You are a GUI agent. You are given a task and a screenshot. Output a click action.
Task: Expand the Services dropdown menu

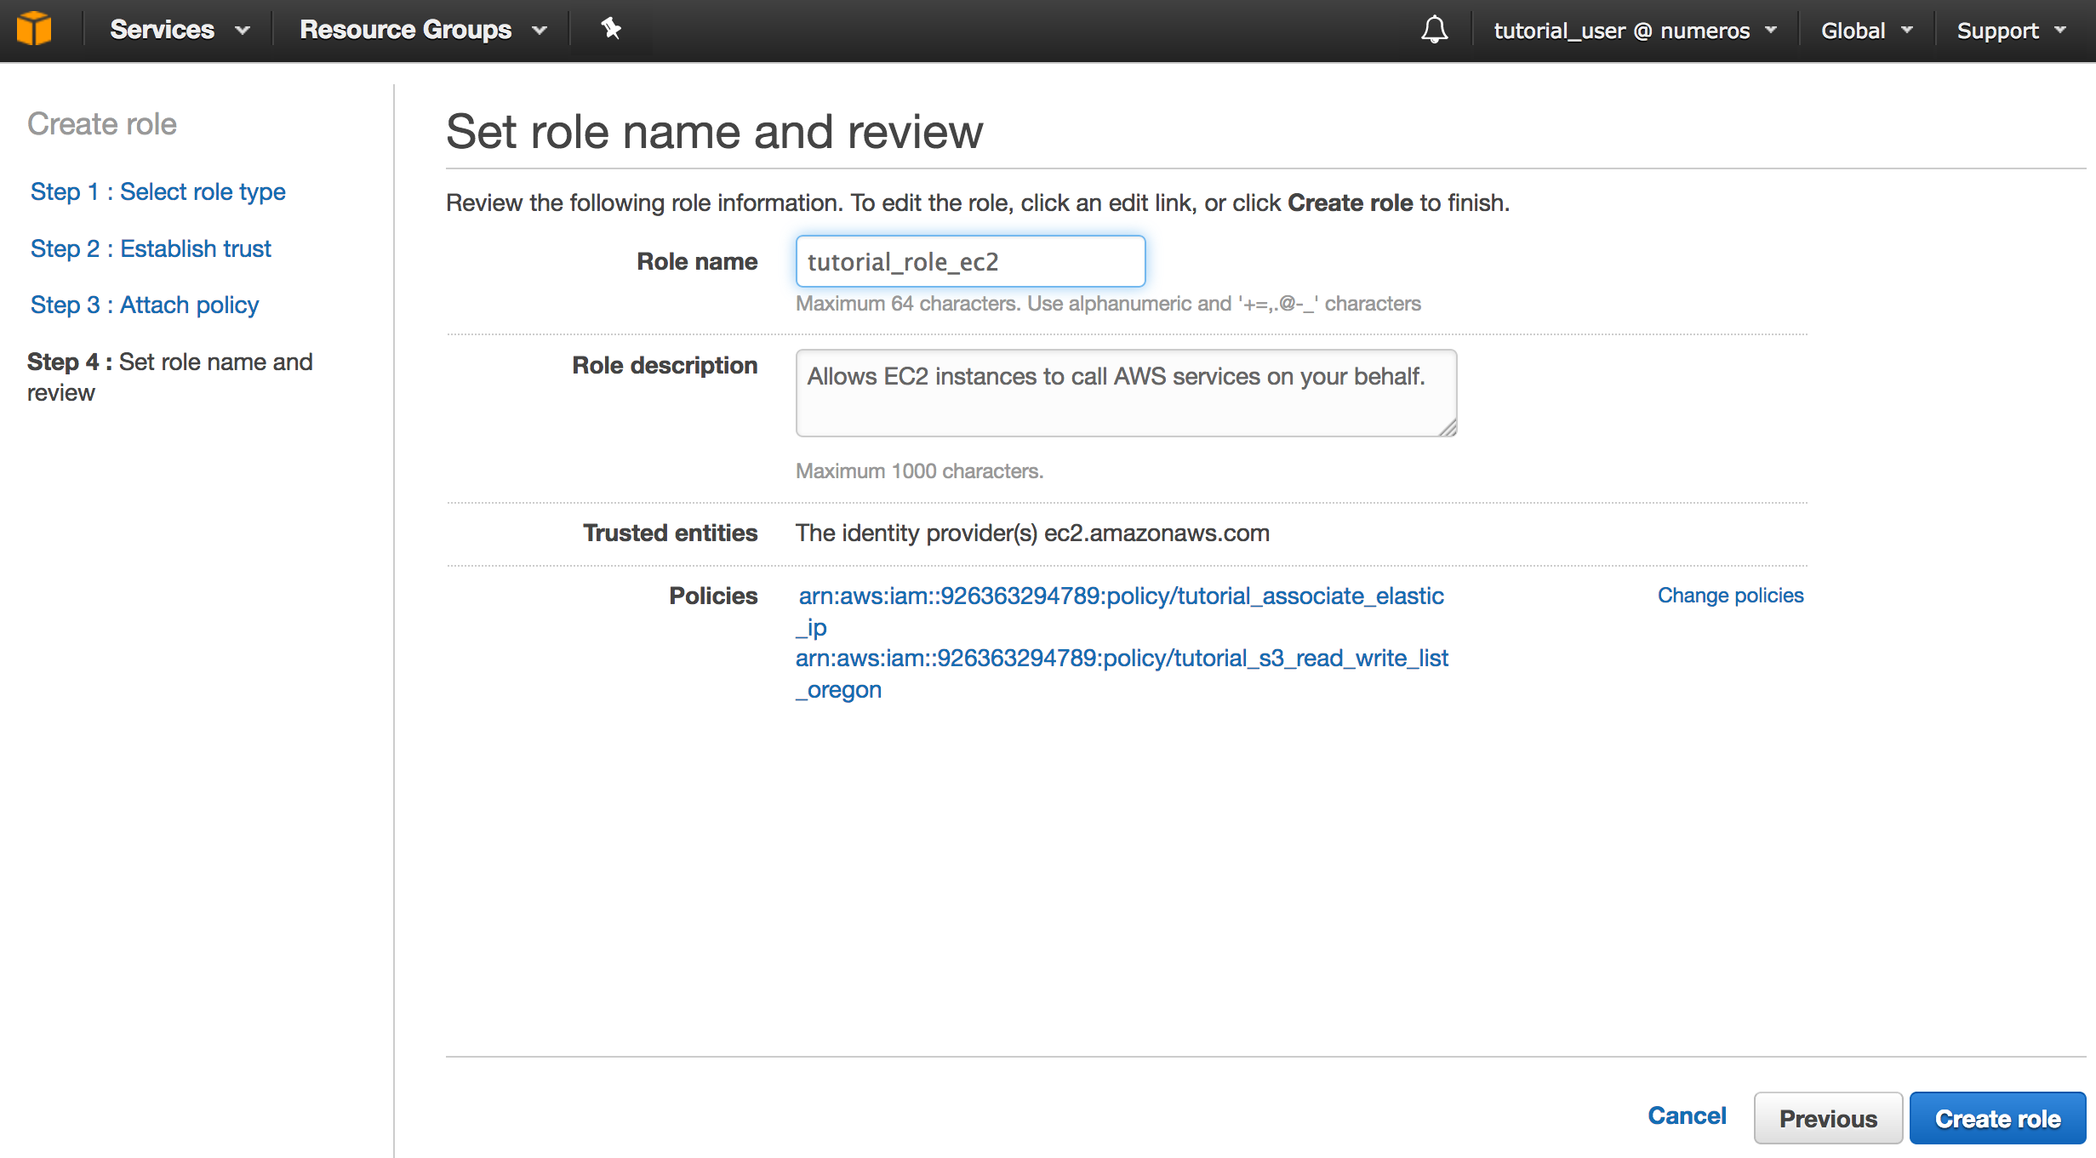(x=179, y=30)
